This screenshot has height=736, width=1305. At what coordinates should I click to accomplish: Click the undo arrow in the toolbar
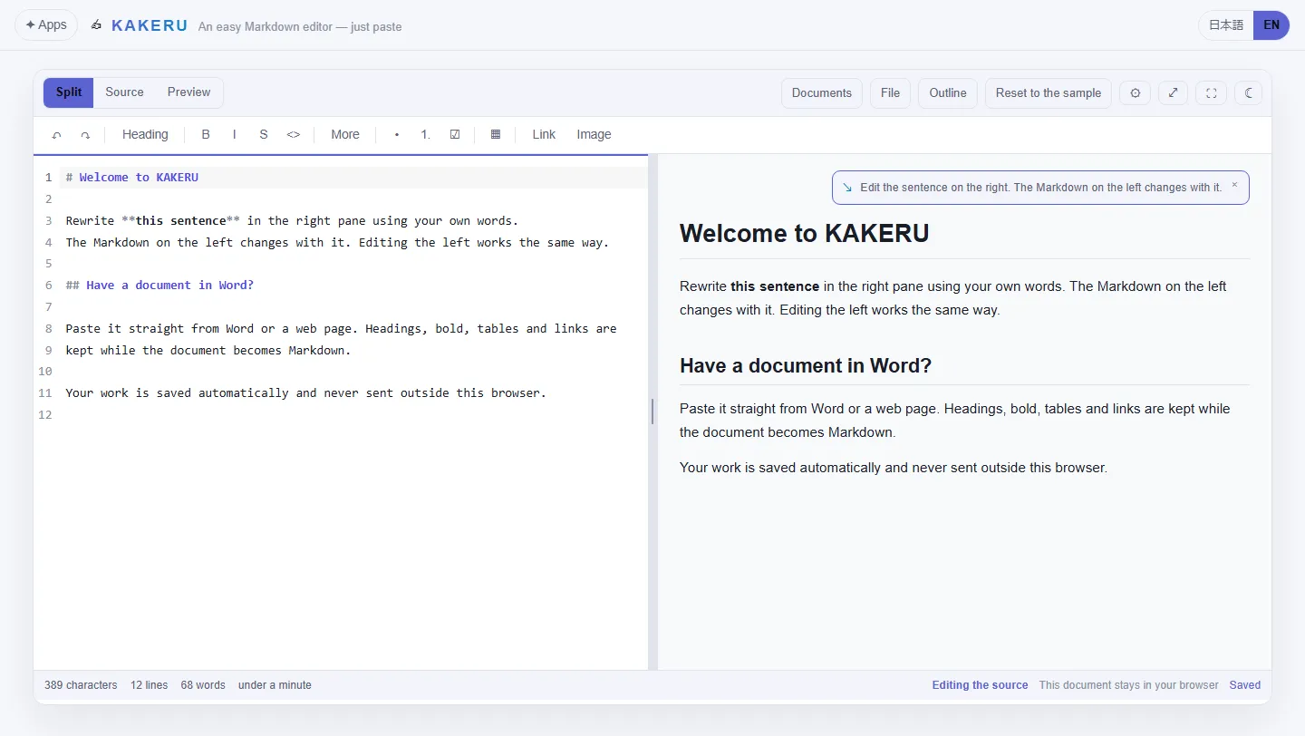pos(57,134)
